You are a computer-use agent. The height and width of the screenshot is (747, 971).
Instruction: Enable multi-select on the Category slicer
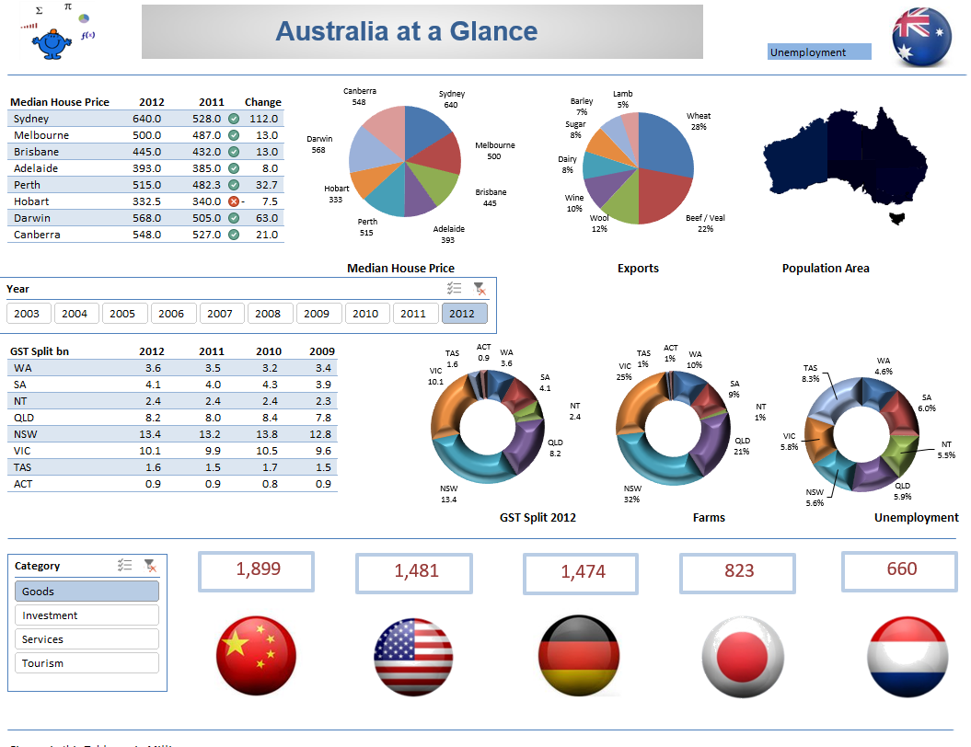click(x=126, y=565)
